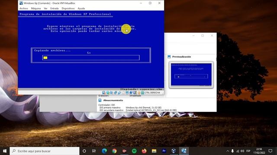Click the 'Copiando: cyycoins.chm' status text
This screenshot has height=155, width=277.
pyautogui.click(x=142, y=89)
